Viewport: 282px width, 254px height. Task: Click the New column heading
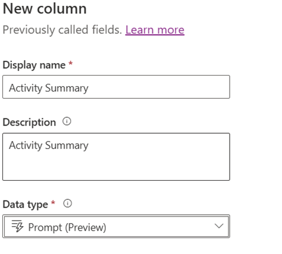(x=45, y=9)
